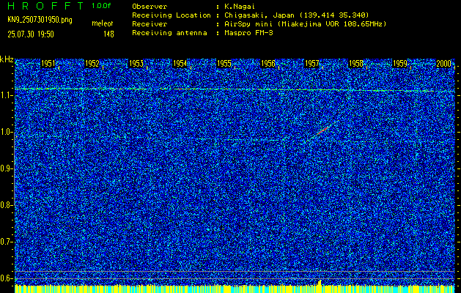Click the 0.9 kHz axis label
This screenshot has width=461, height=293.
6,168
